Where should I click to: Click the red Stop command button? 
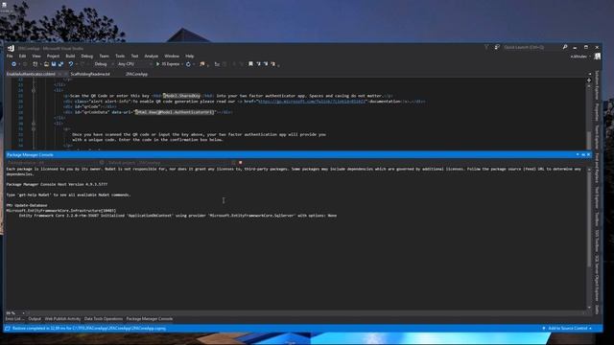[241, 162]
